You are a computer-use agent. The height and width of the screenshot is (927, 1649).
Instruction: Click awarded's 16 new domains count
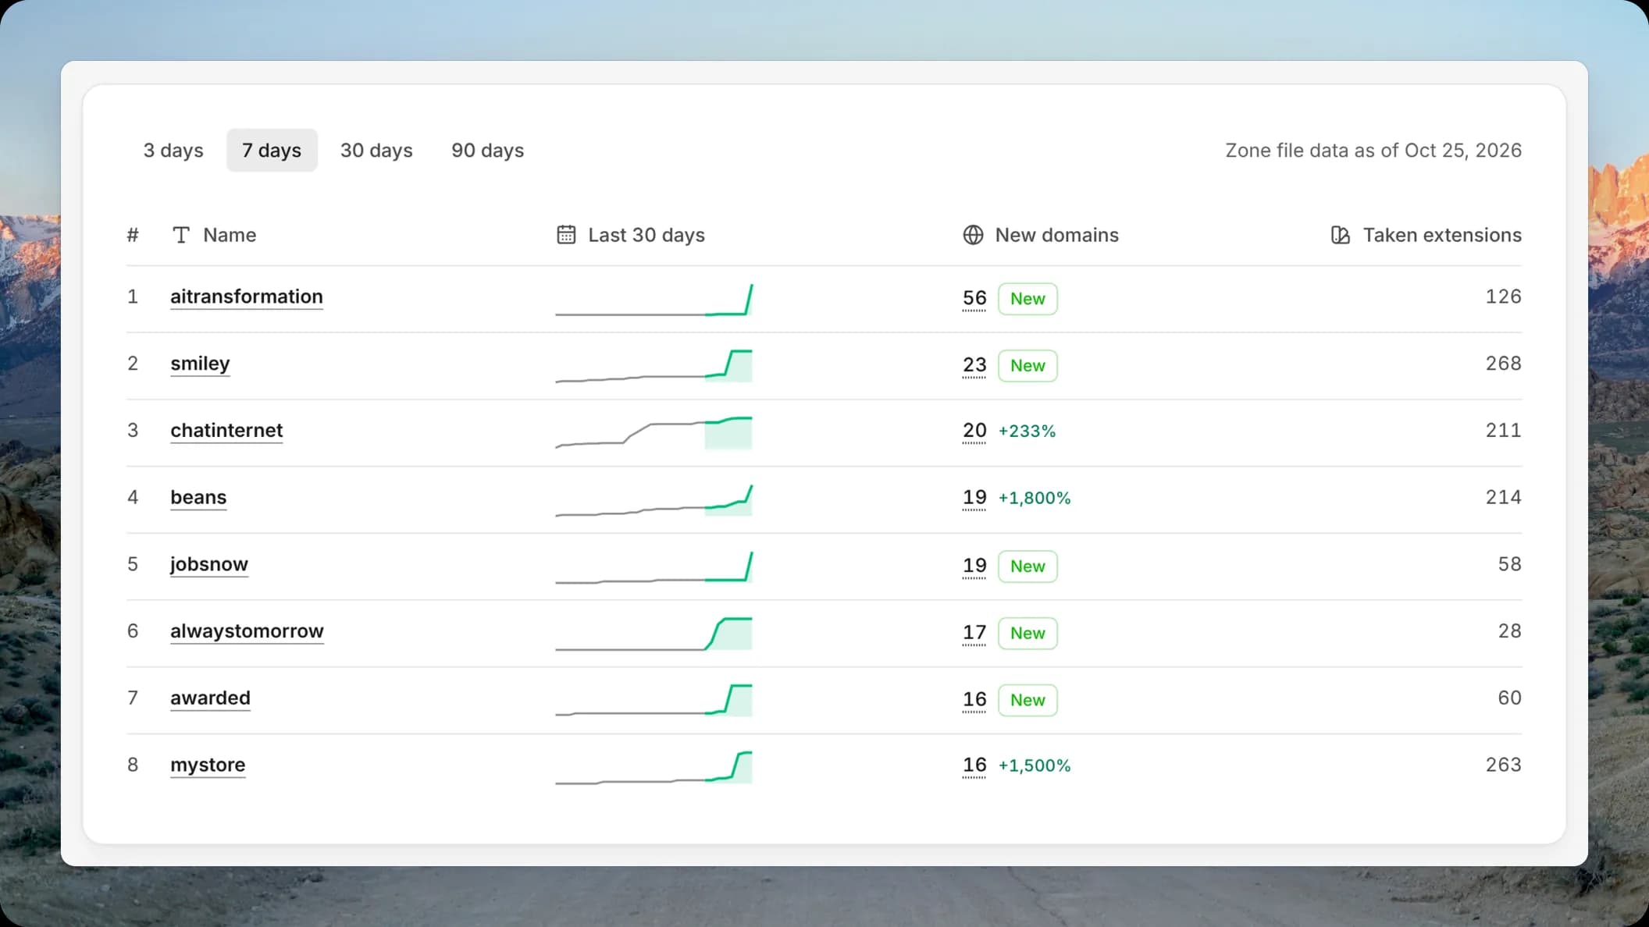[974, 700]
